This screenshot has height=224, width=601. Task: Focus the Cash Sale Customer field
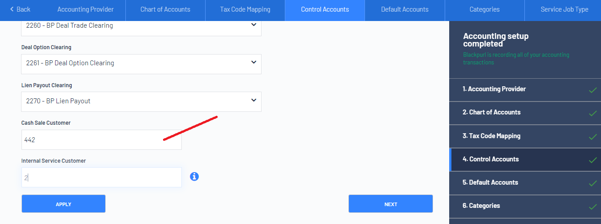coord(102,140)
